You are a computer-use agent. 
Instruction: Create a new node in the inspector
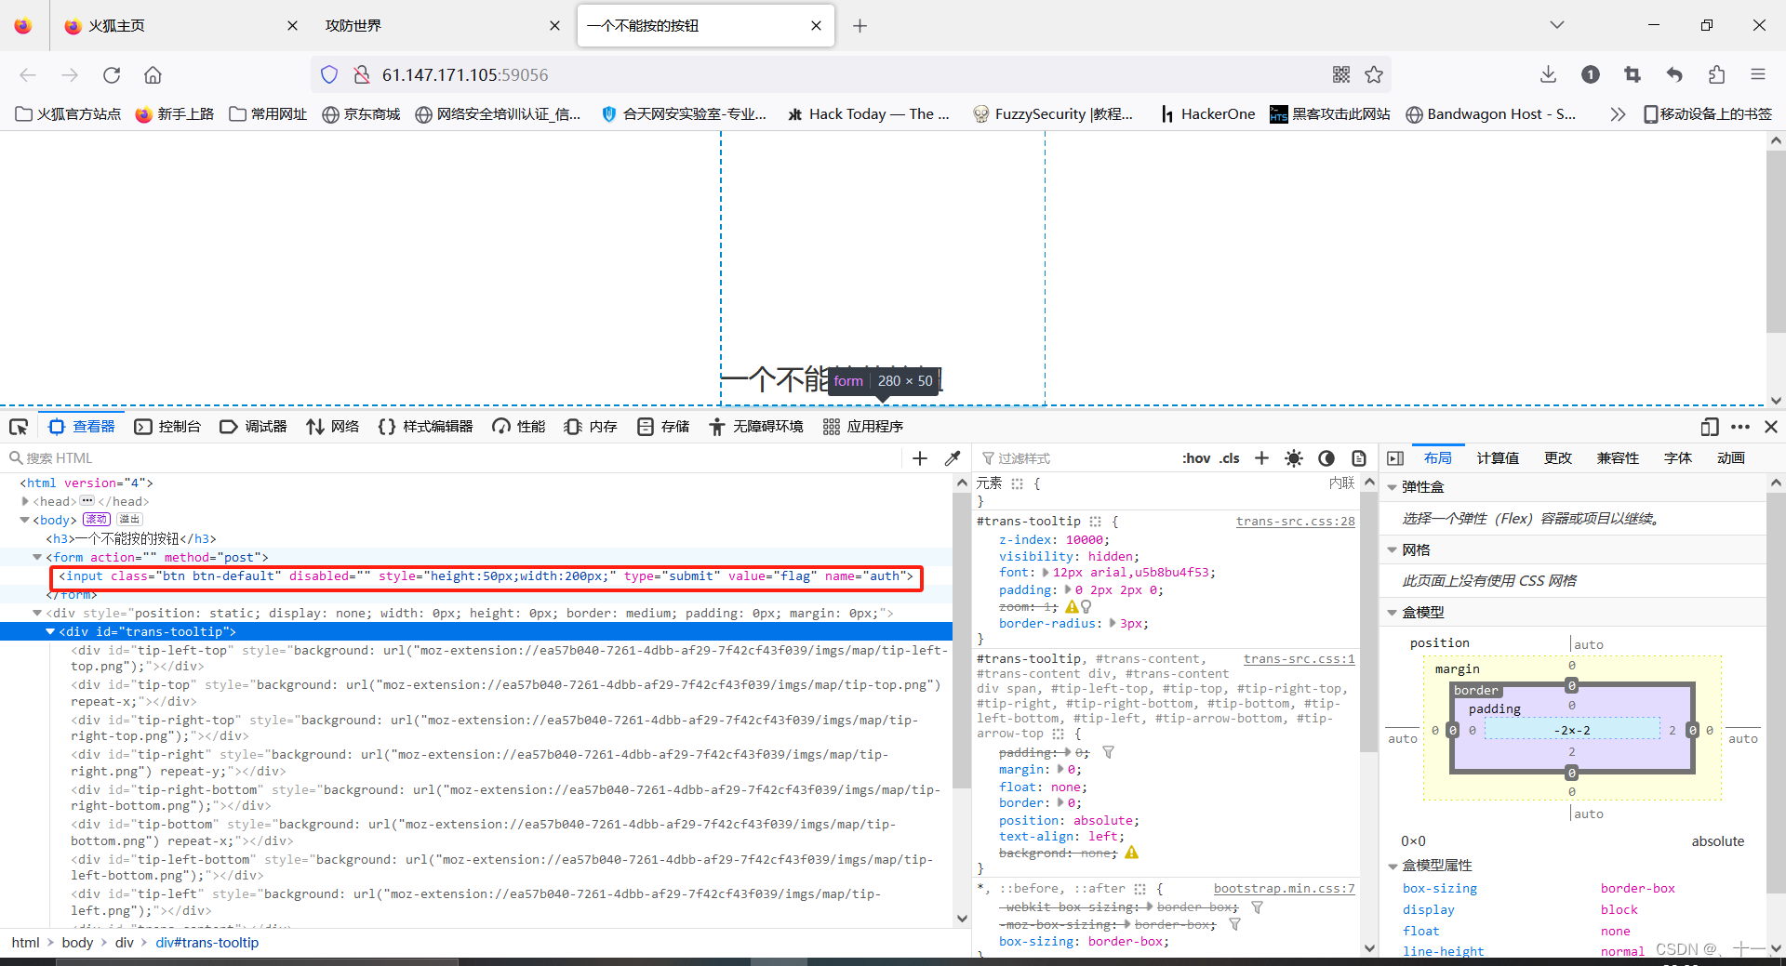tap(920, 458)
